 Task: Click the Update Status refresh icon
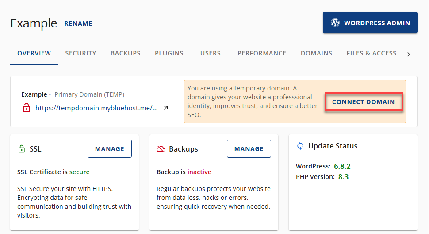tap(300, 146)
